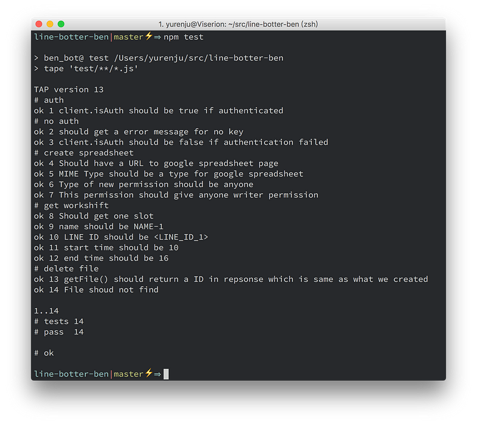
Task: Click the red close window button
Action: pyautogui.click(x=39, y=24)
